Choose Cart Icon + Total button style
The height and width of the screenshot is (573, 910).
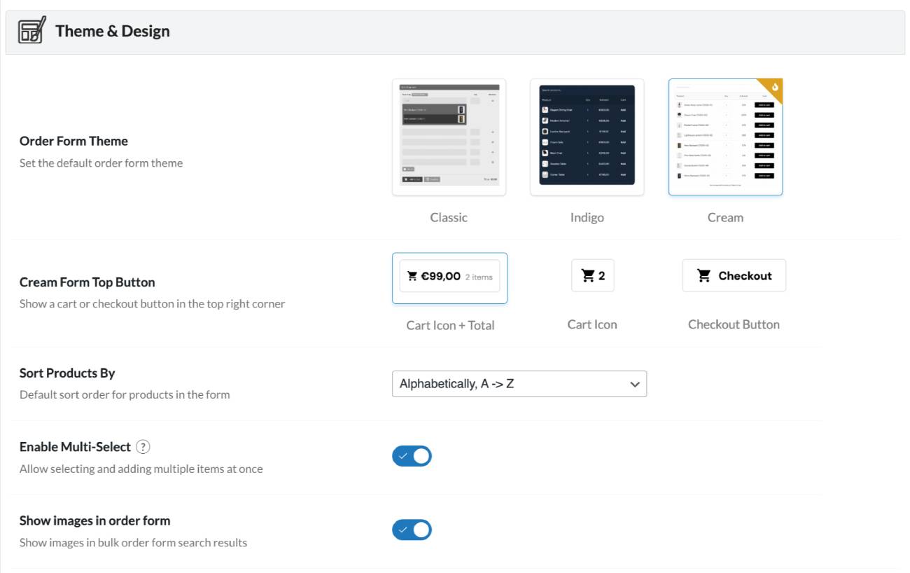pos(449,278)
